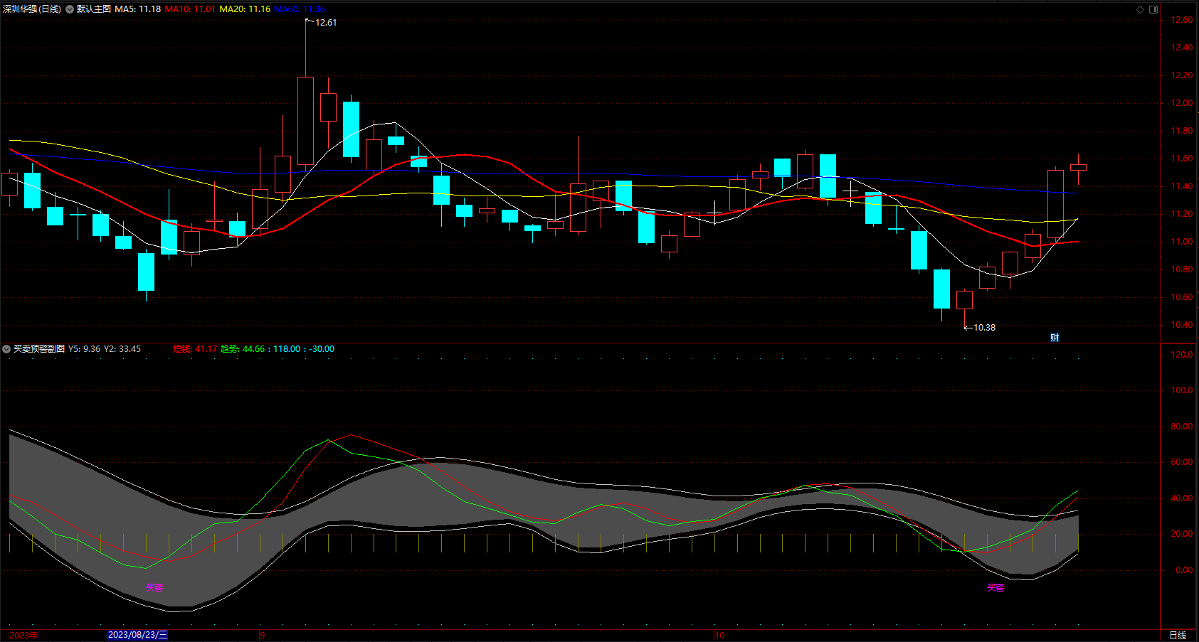Click the 80.00 sub-chart axis label

point(1182,427)
